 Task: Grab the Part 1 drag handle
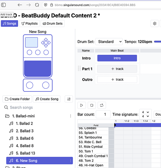(x=79, y=69)
